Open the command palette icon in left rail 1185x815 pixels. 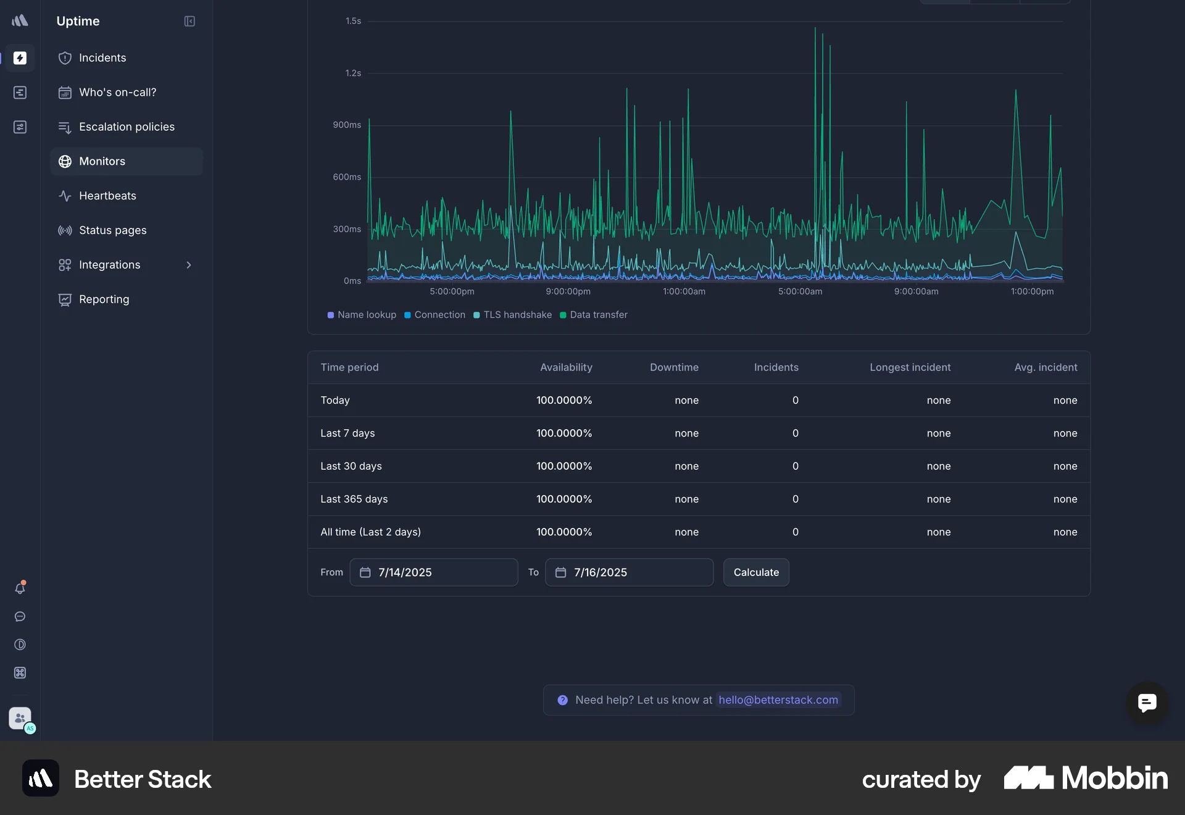point(20,673)
